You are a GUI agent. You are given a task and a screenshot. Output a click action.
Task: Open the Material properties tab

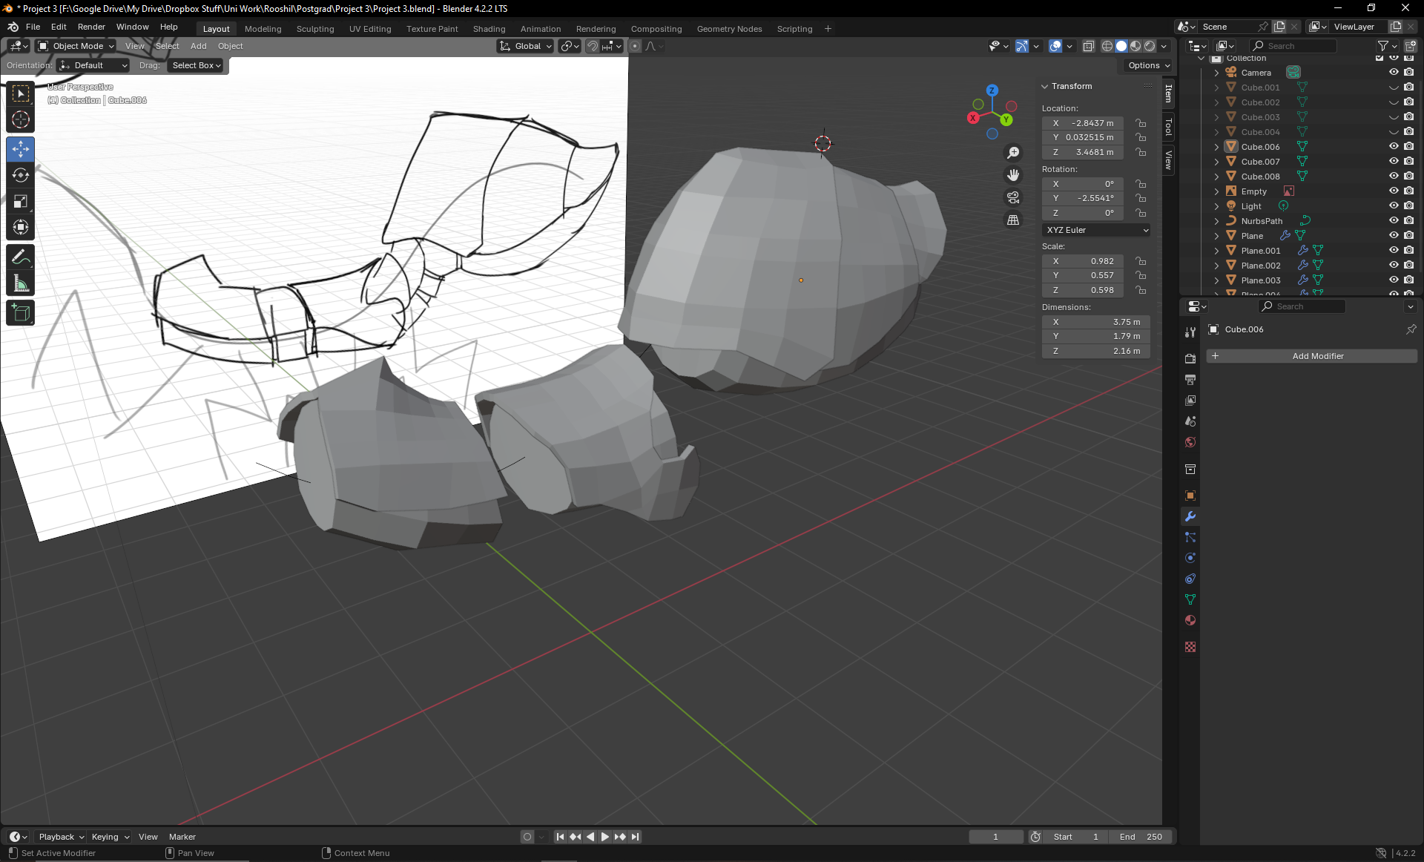coord(1190,620)
